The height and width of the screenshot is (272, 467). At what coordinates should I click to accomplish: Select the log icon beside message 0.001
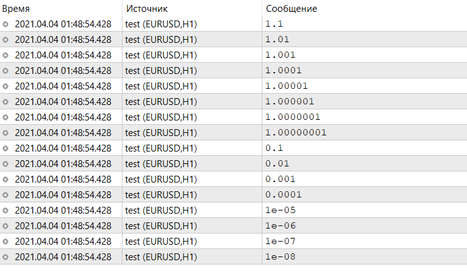pos(6,179)
